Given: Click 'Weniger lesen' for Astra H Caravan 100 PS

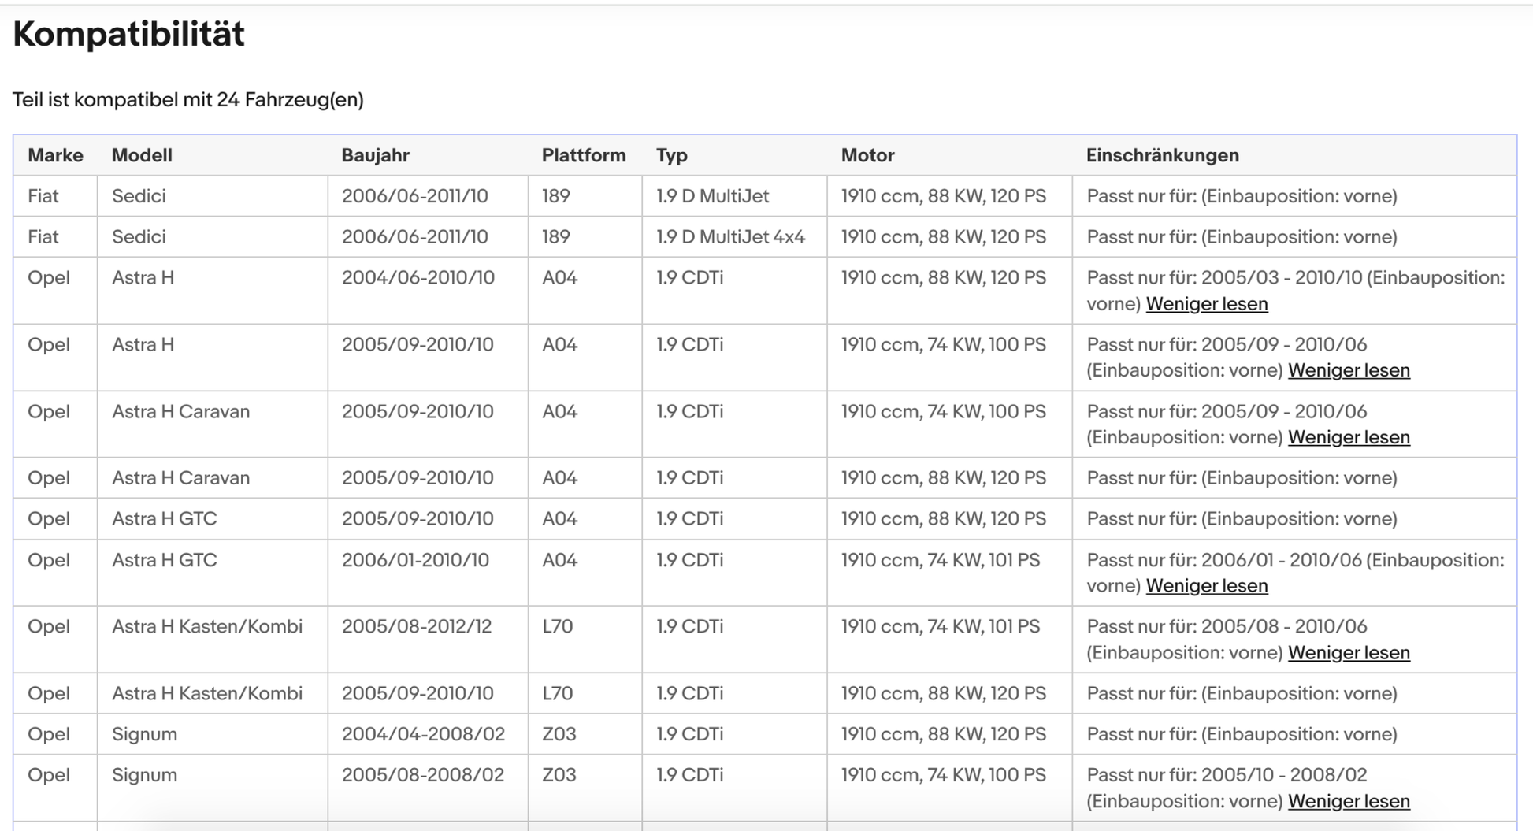Looking at the screenshot, I should tap(1348, 437).
